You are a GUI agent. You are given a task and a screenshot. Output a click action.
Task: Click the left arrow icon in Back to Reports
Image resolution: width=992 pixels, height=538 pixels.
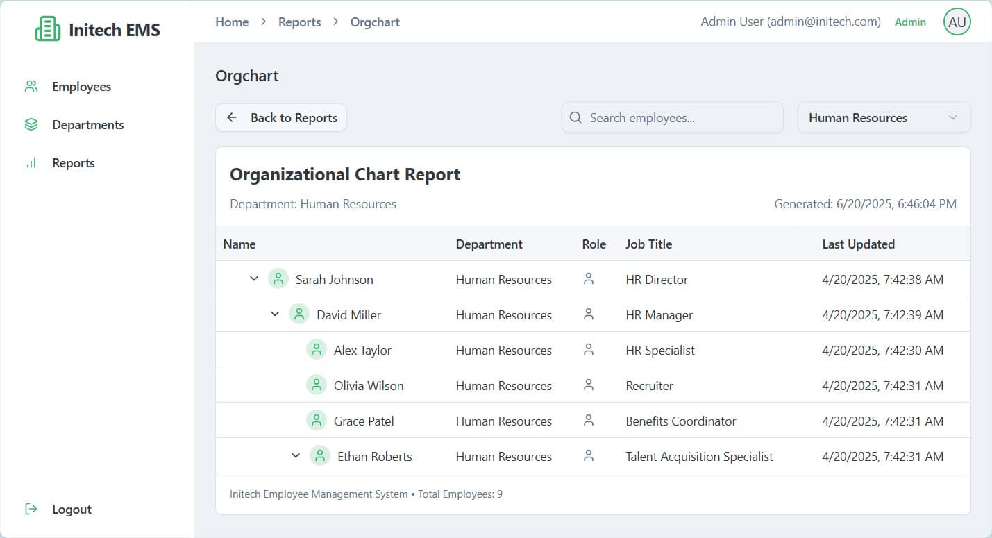(x=232, y=117)
